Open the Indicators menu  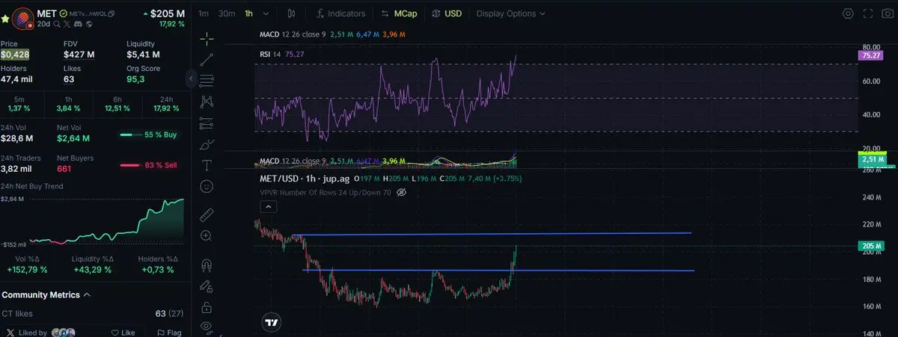(x=340, y=13)
